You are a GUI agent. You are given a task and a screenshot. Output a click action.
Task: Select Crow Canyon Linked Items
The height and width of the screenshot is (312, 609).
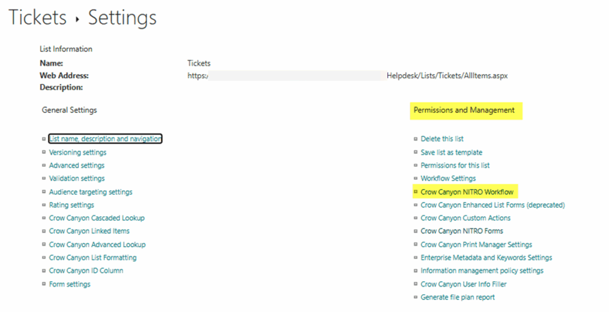tap(89, 231)
